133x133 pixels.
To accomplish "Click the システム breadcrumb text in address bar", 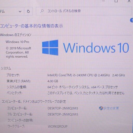I will tap(2, 11).
